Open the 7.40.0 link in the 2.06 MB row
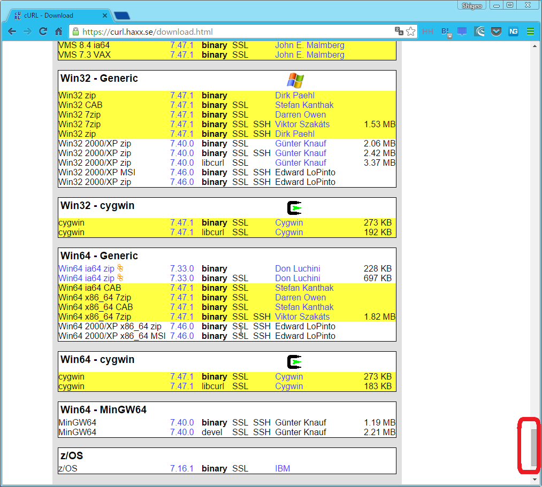Viewport: 542px width, 487px height. click(x=182, y=143)
